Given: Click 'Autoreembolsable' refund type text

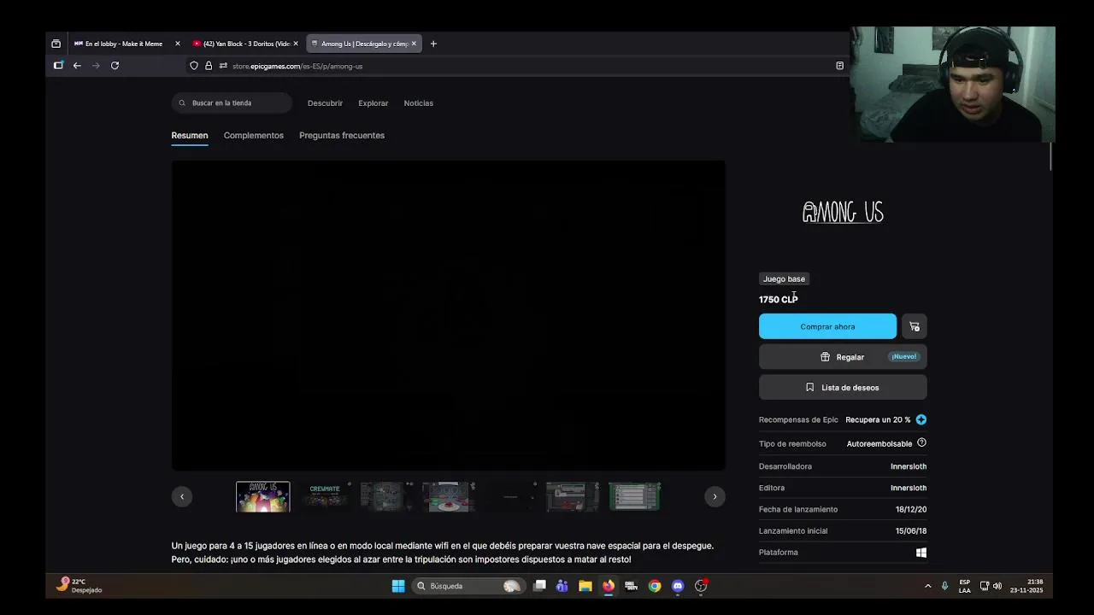Looking at the screenshot, I should 879,444.
